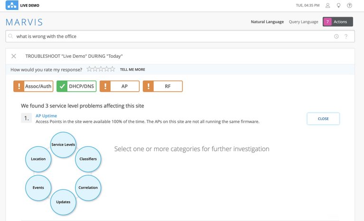Viewport: 364px width, 221px height.
Task: Switch to Natural Language mode
Action: pos(267,22)
